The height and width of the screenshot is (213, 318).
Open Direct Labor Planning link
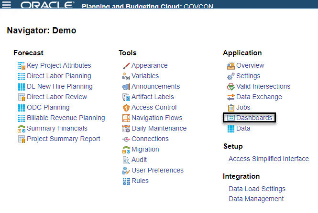(x=59, y=76)
